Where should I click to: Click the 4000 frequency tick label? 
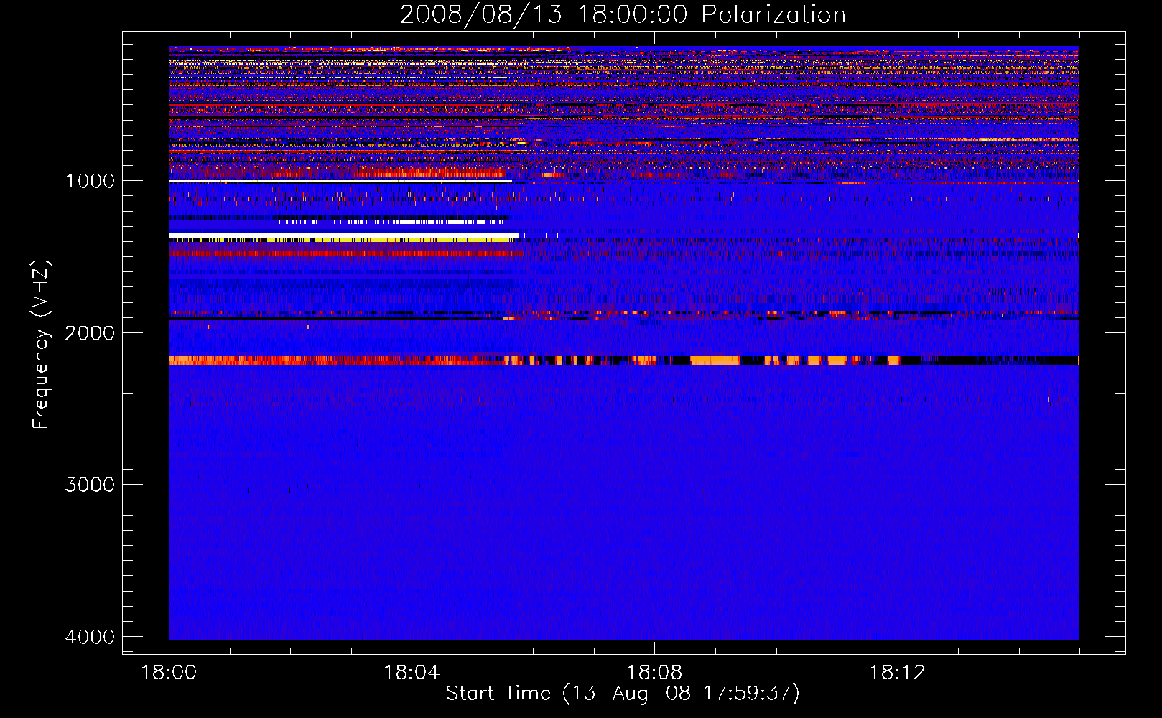tap(90, 637)
